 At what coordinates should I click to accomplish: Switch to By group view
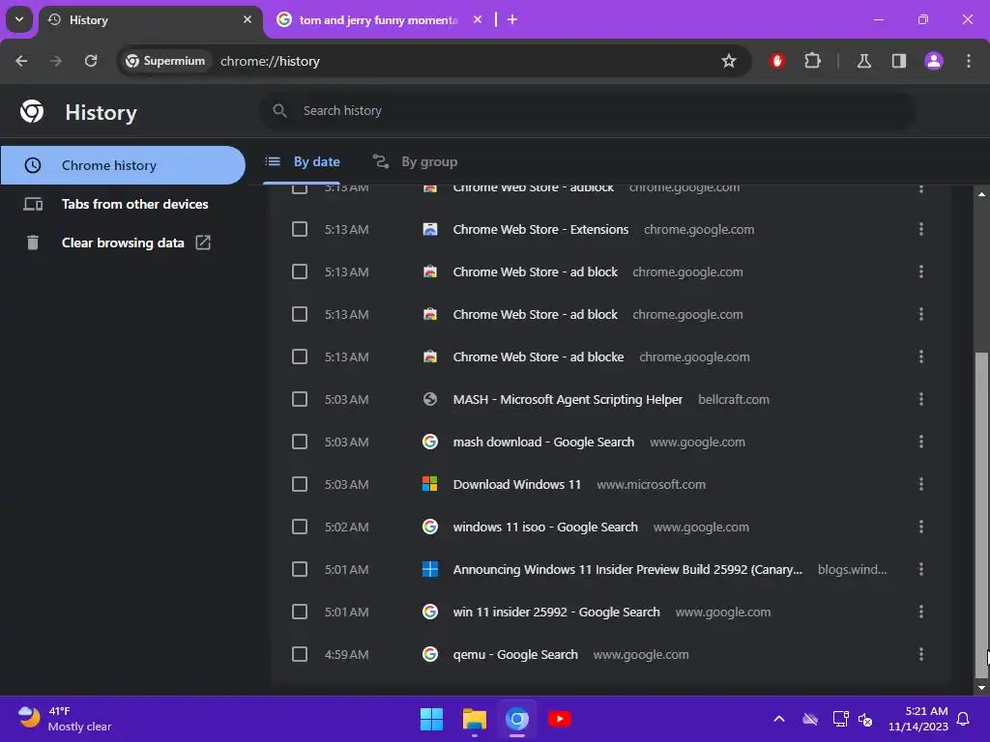415,162
